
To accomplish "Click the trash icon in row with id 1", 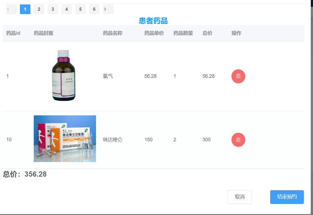I will (238, 76).
